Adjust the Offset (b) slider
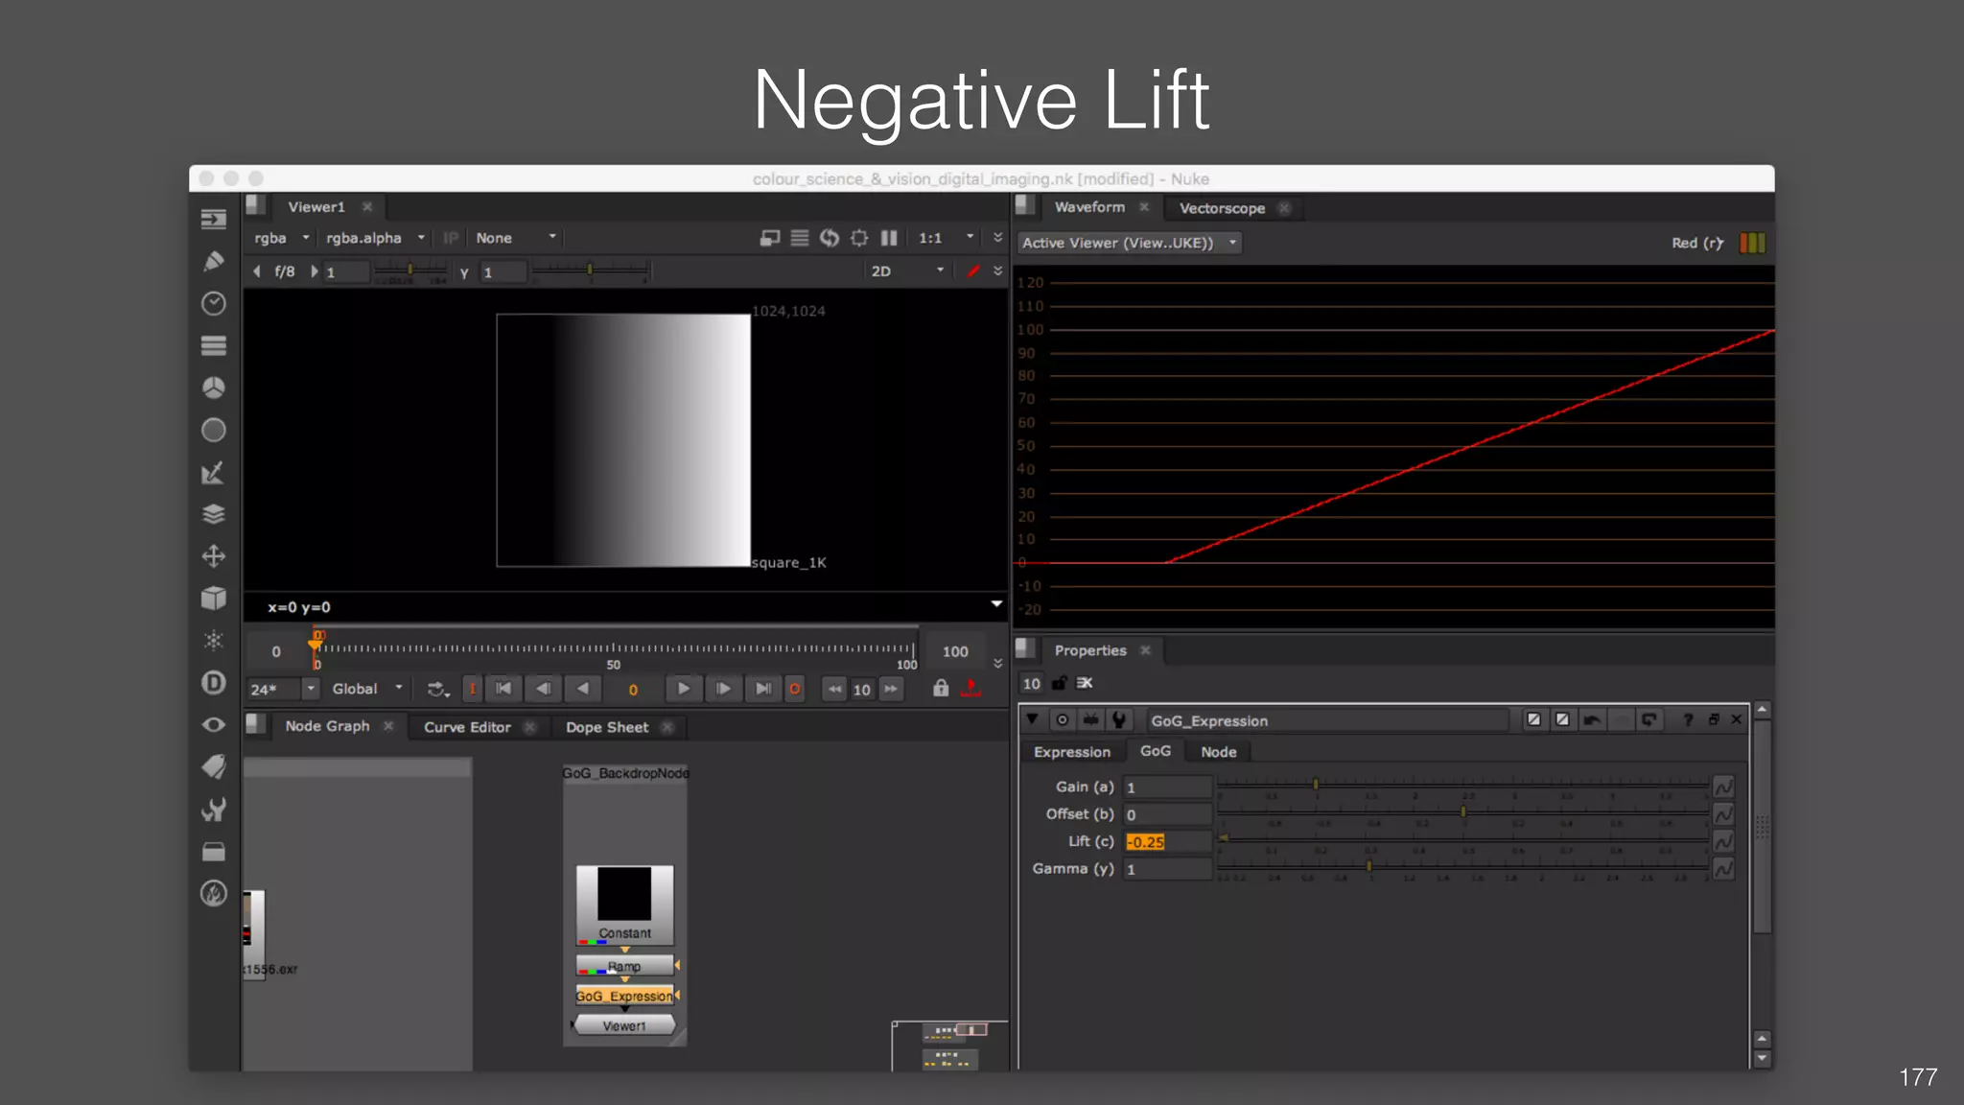This screenshot has height=1105, width=1964. coord(1462,812)
